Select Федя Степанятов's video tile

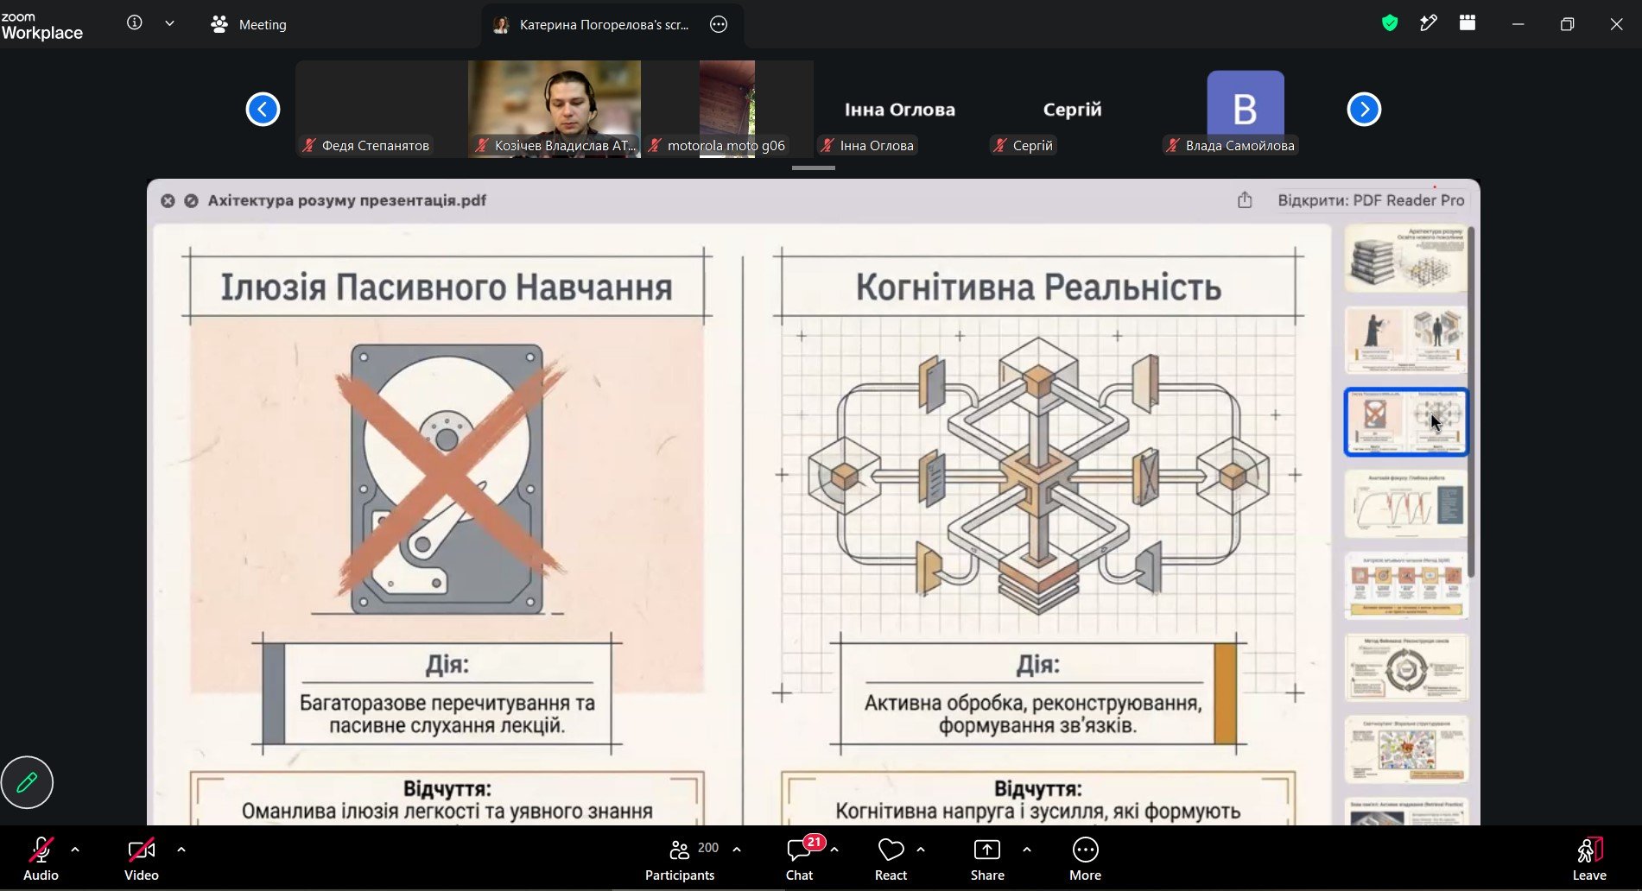[x=382, y=109]
